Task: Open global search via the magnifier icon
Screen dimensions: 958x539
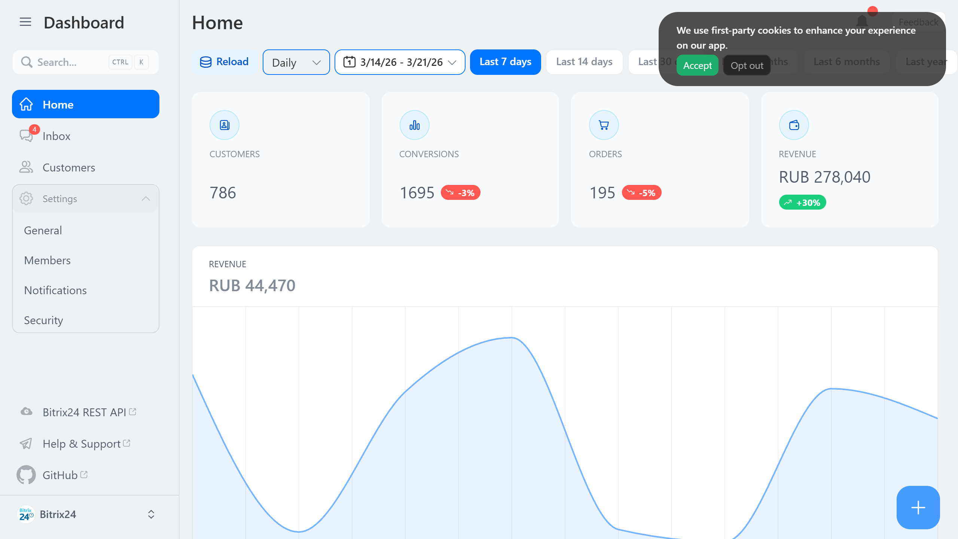Action: pyautogui.click(x=27, y=62)
